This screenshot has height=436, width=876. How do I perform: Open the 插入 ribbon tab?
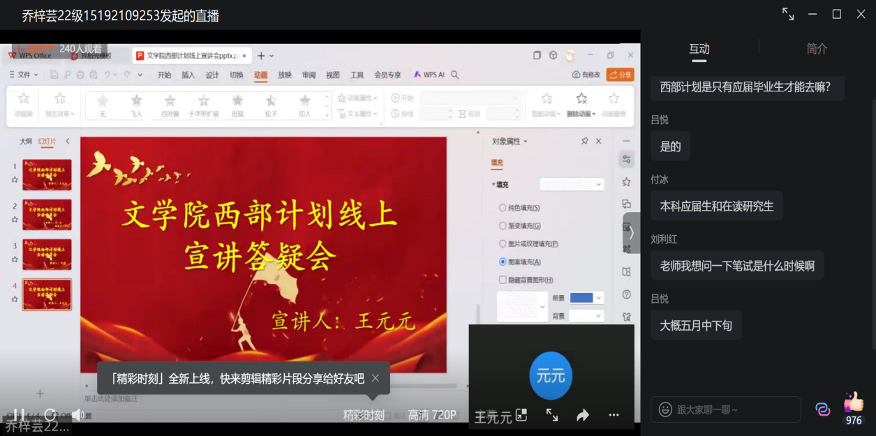pos(188,75)
